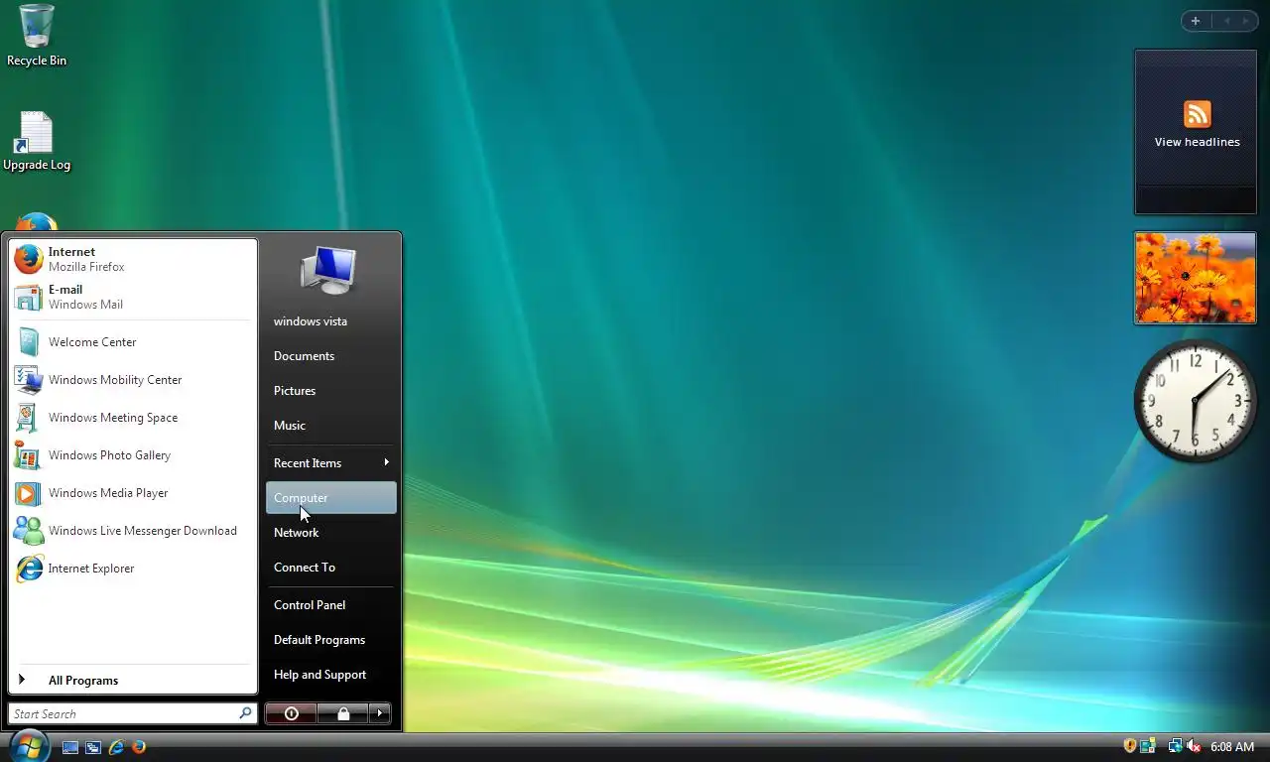This screenshot has width=1270, height=762.
Task: Click the Start Search magnifier icon
Action: click(x=245, y=713)
